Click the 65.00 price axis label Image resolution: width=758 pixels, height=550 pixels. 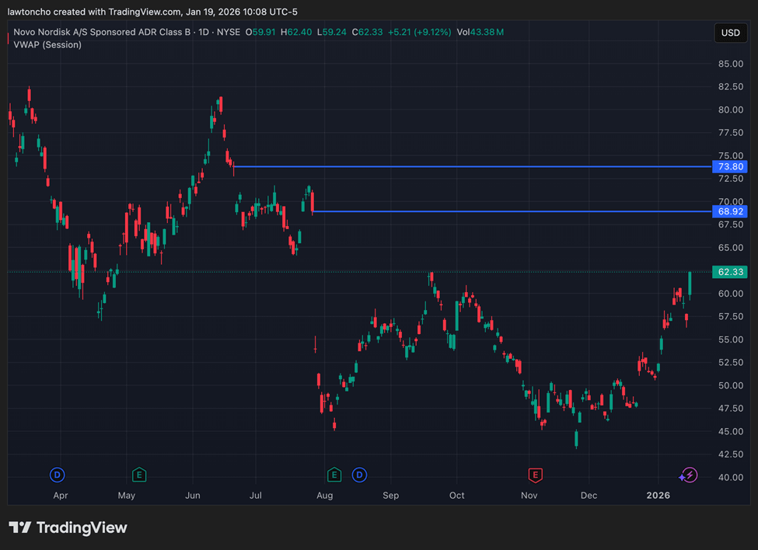[x=731, y=248]
